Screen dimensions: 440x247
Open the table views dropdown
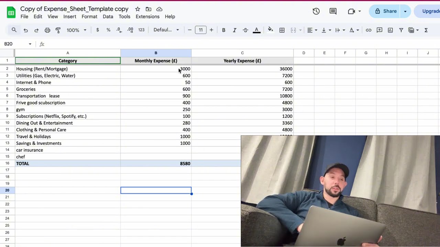coord(414,30)
